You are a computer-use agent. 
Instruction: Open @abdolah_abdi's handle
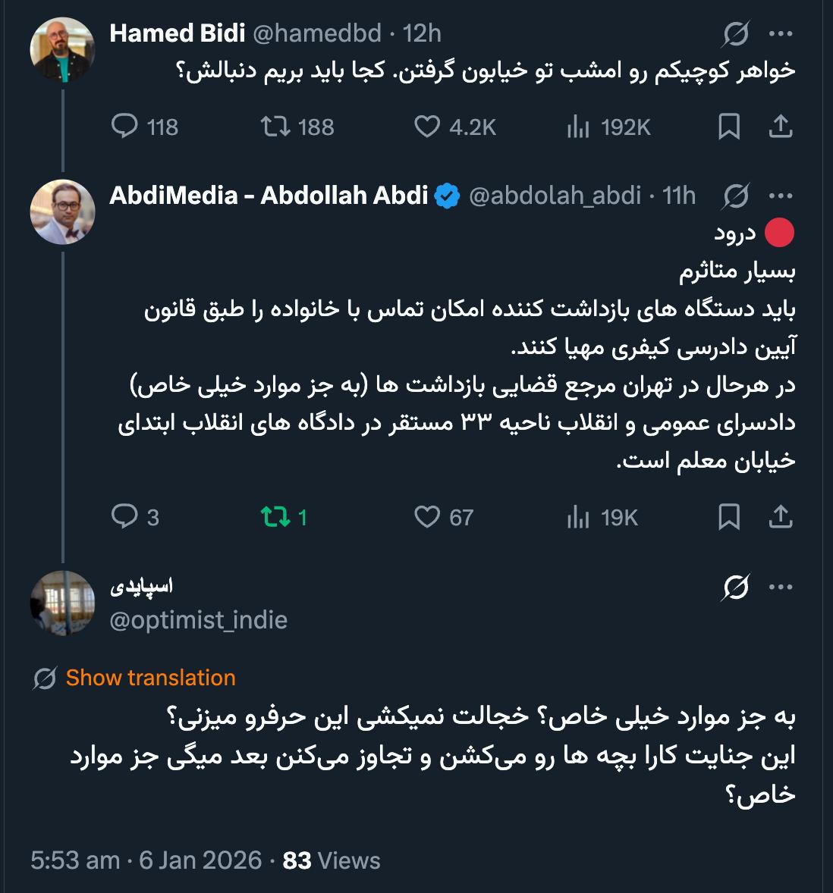[x=555, y=196]
